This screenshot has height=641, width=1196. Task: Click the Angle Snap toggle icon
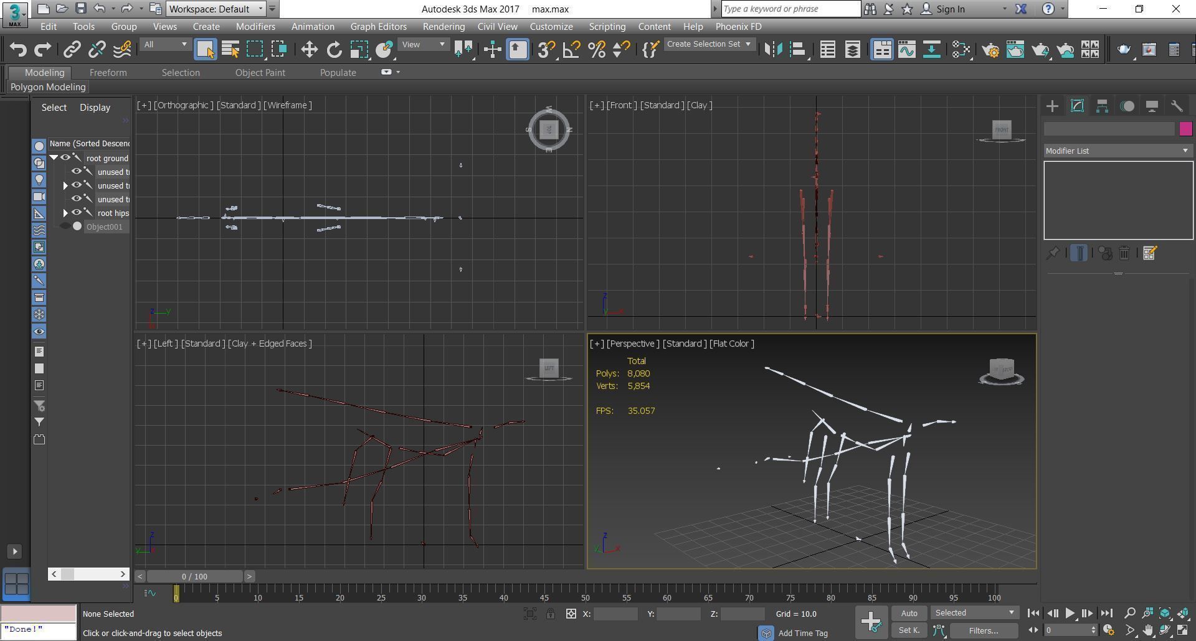[571, 50]
